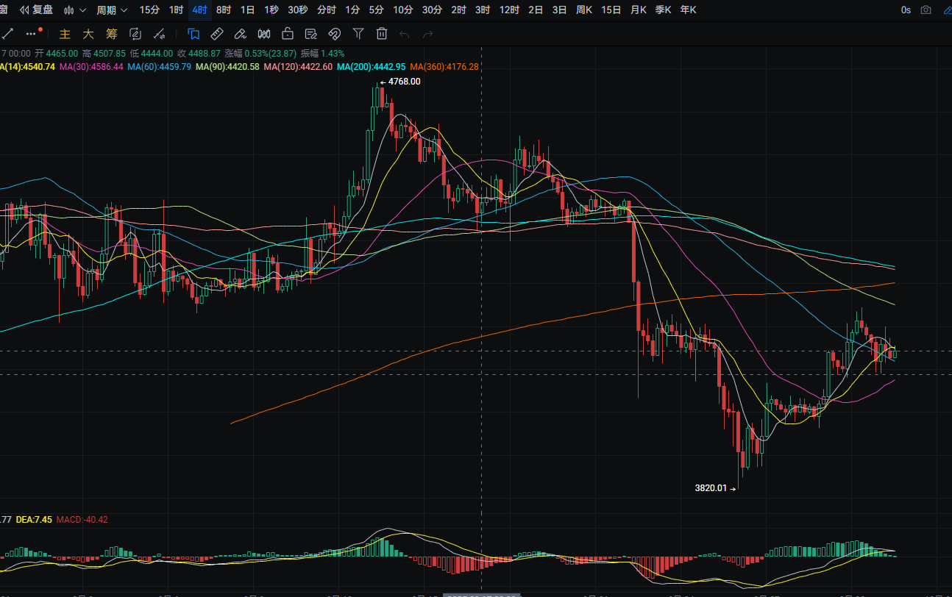Open more drawing tools ellipsis menu
The image size is (952, 597).
(30, 33)
